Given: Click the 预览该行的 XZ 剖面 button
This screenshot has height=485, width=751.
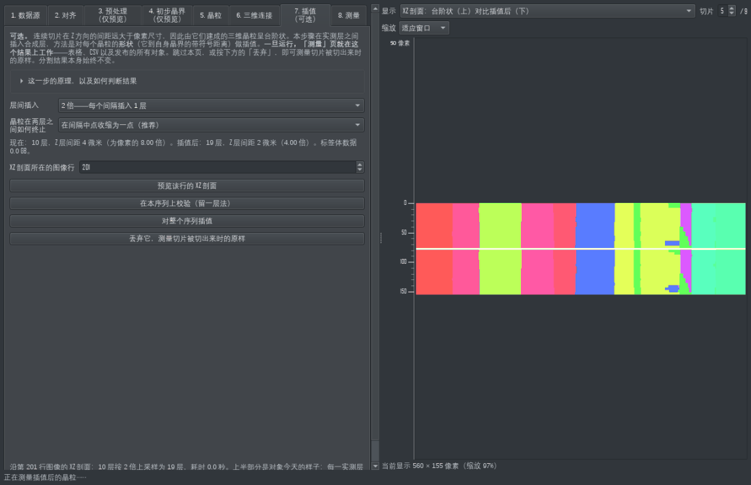Looking at the screenshot, I should [187, 186].
